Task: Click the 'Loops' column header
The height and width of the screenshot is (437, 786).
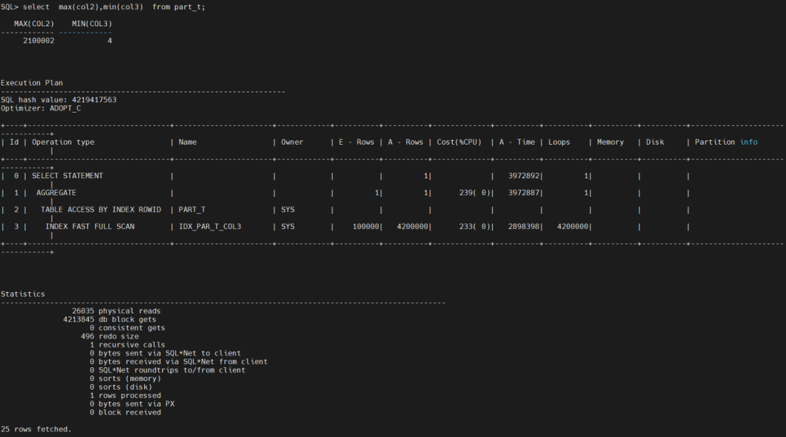Action: pyautogui.click(x=559, y=143)
